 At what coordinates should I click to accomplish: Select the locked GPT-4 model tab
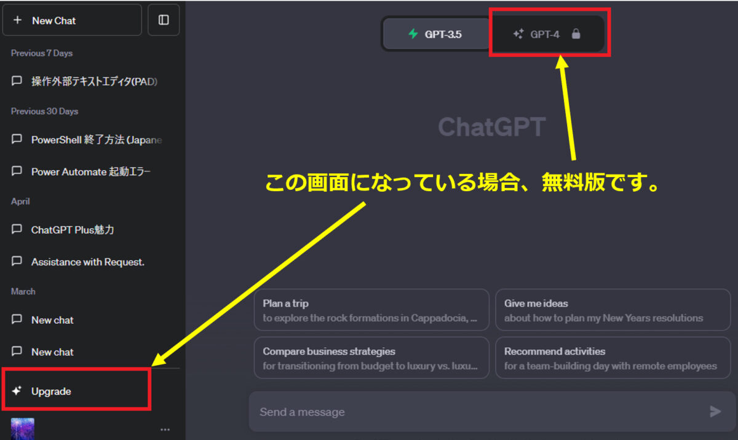547,34
